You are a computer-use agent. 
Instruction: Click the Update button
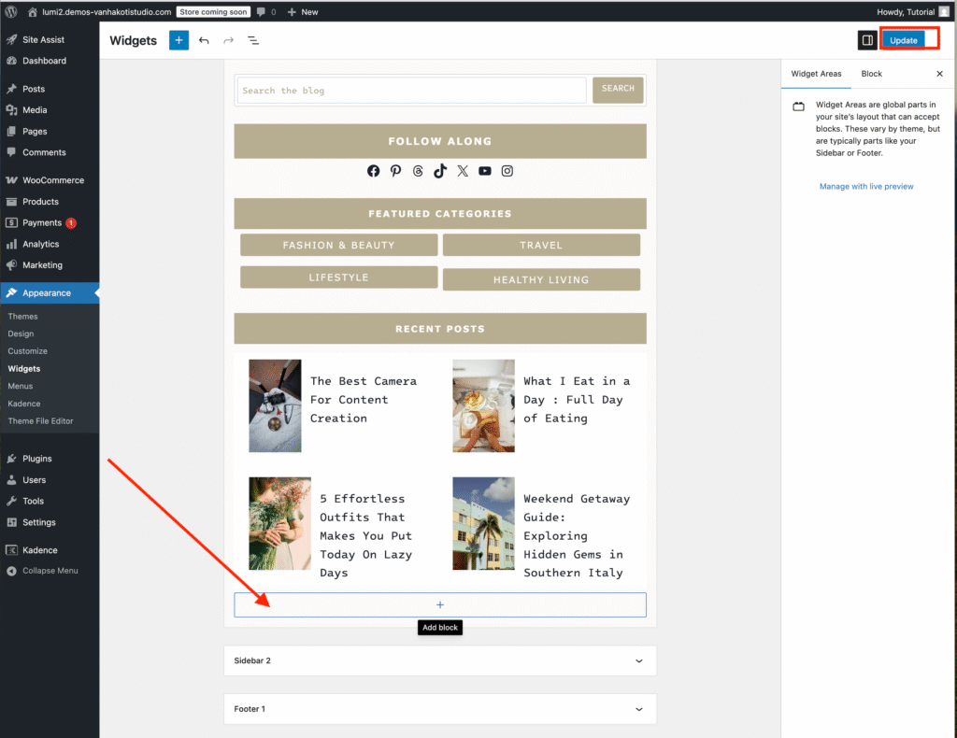[903, 40]
